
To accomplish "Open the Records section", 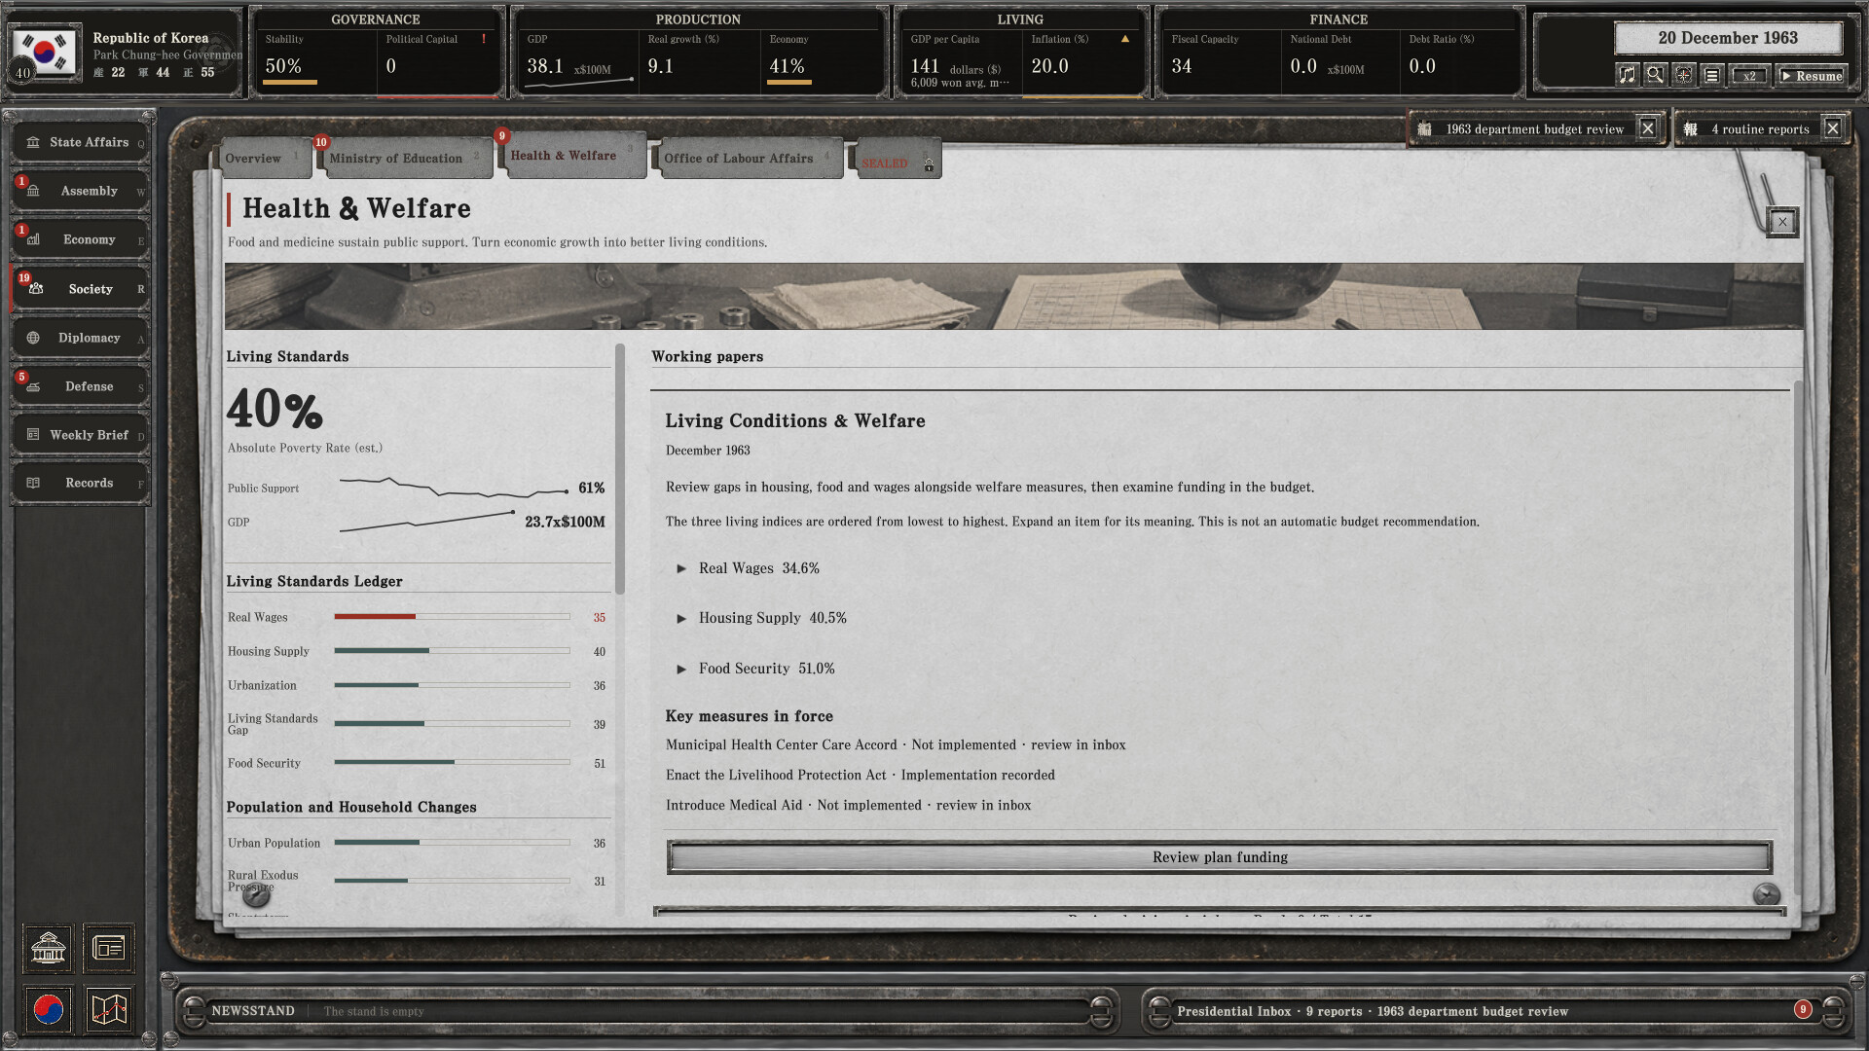I will [80, 483].
